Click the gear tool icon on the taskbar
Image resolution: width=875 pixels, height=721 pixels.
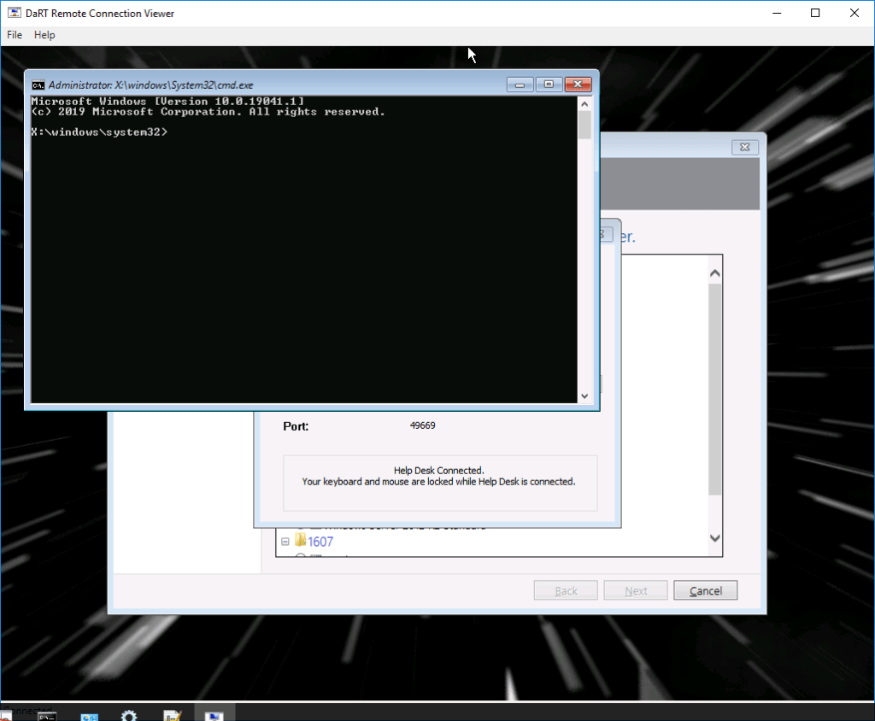click(x=128, y=715)
